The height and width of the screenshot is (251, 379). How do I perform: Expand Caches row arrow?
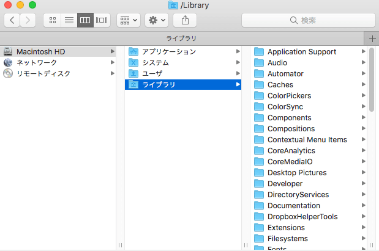pos(364,84)
